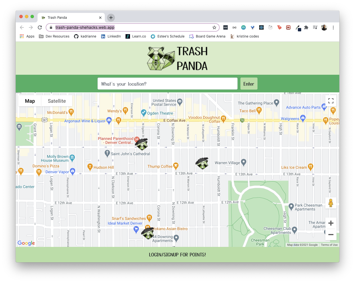Click the Park Cheesman Apartments pin
This screenshot has height=283, width=355.
point(291,207)
